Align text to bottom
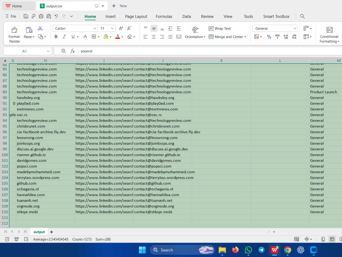 [162, 28]
